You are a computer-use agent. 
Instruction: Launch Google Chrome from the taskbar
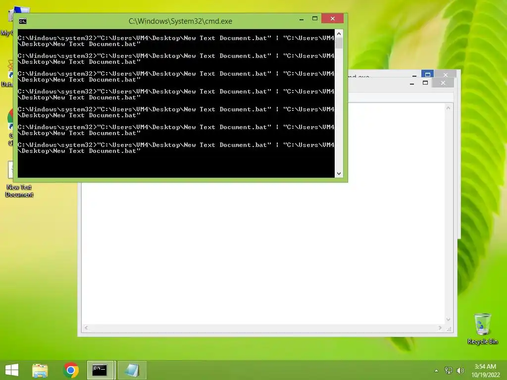(71, 370)
